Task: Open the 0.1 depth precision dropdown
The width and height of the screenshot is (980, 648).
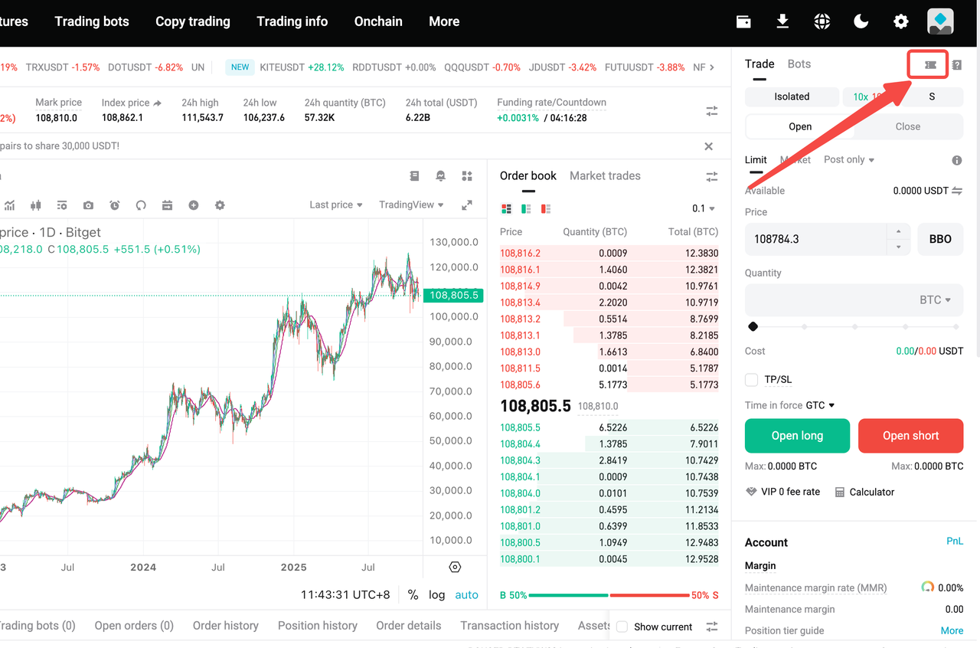Action: click(702, 208)
